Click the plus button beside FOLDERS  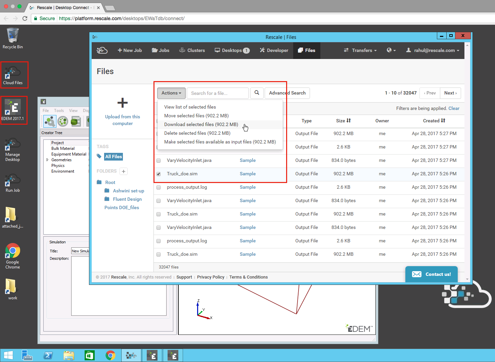124,171
